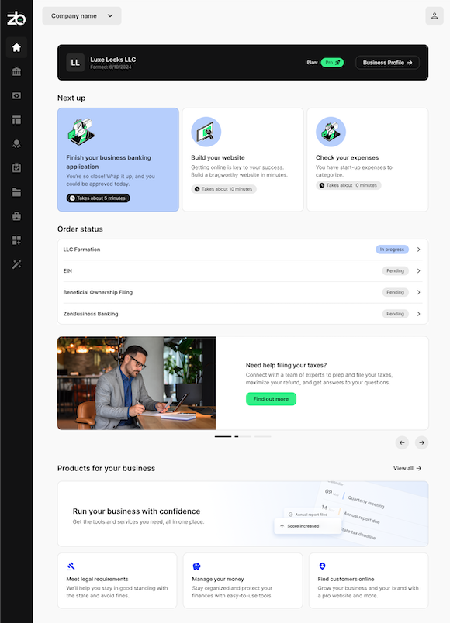Viewport: 450px width, 623px height.
Task: Click the Need help filing your taxes heading
Action: (286, 365)
